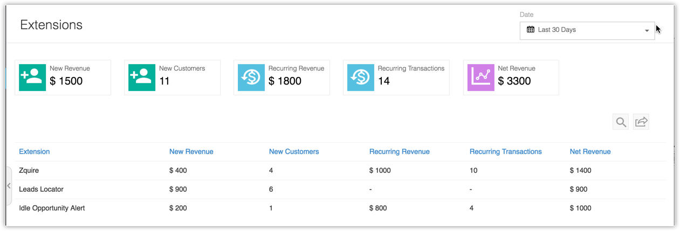This screenshot has width=680, height=231.
Task: Open the Last 30 Days date dropdown
Action: (x=587, y=30)
